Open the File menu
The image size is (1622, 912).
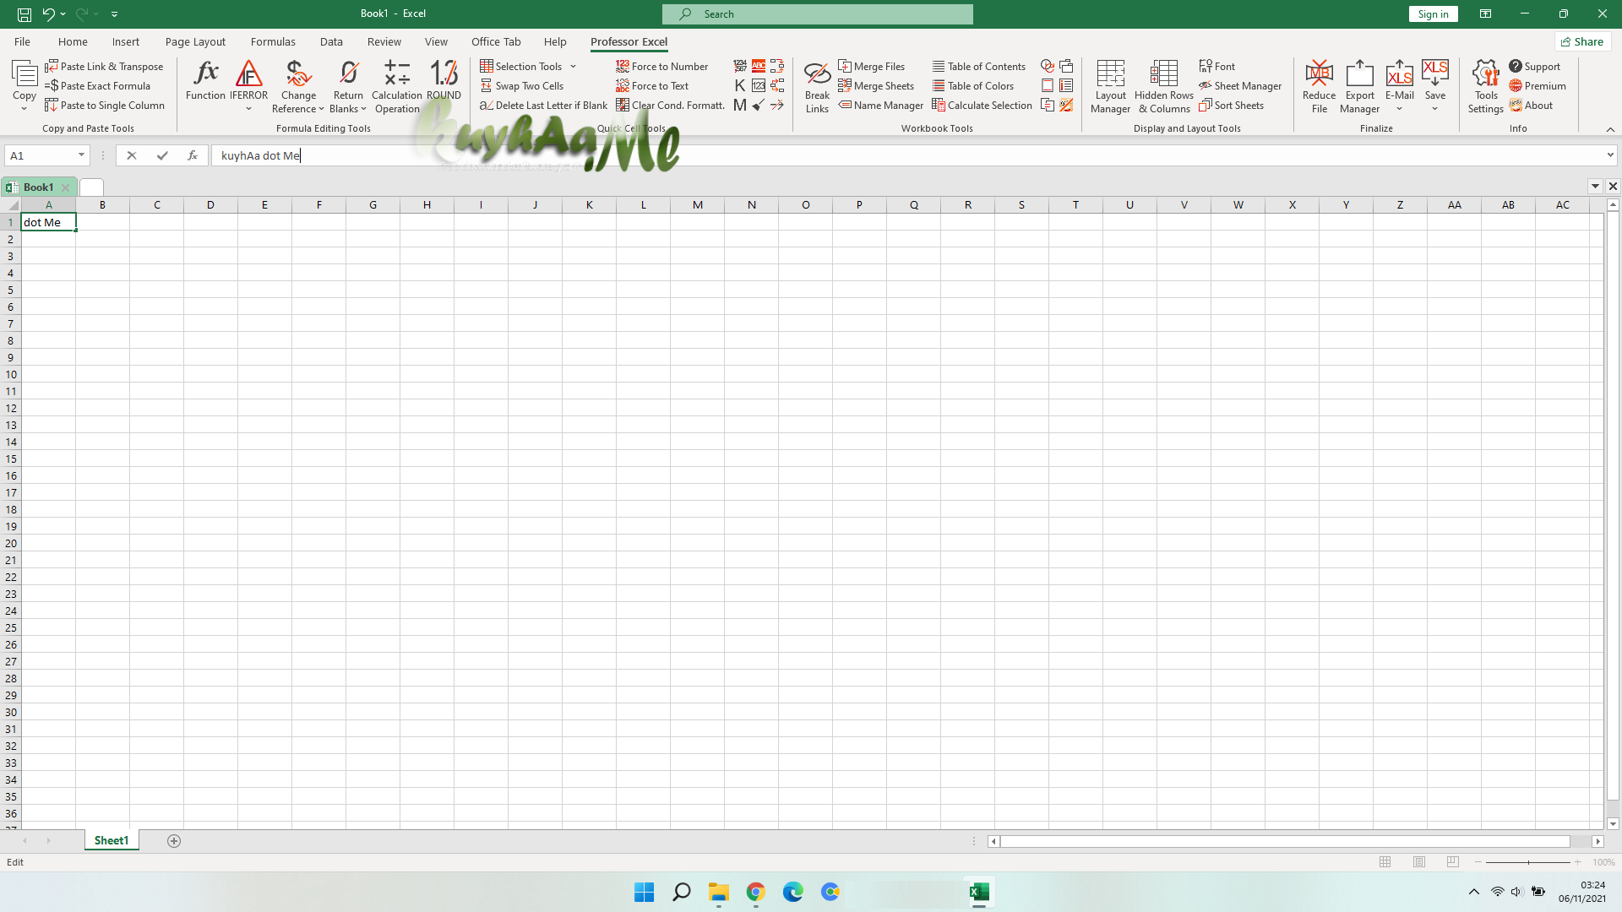click(22, 41)
